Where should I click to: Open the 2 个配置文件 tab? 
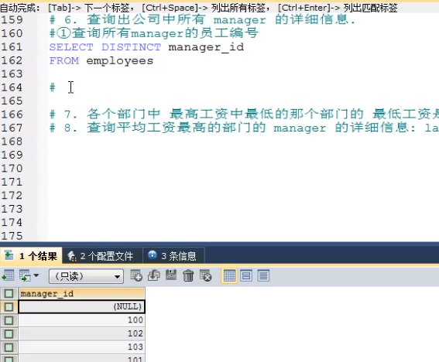(102, 256)
